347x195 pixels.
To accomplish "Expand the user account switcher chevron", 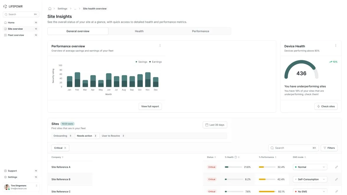I will click(x=37, y=186).
